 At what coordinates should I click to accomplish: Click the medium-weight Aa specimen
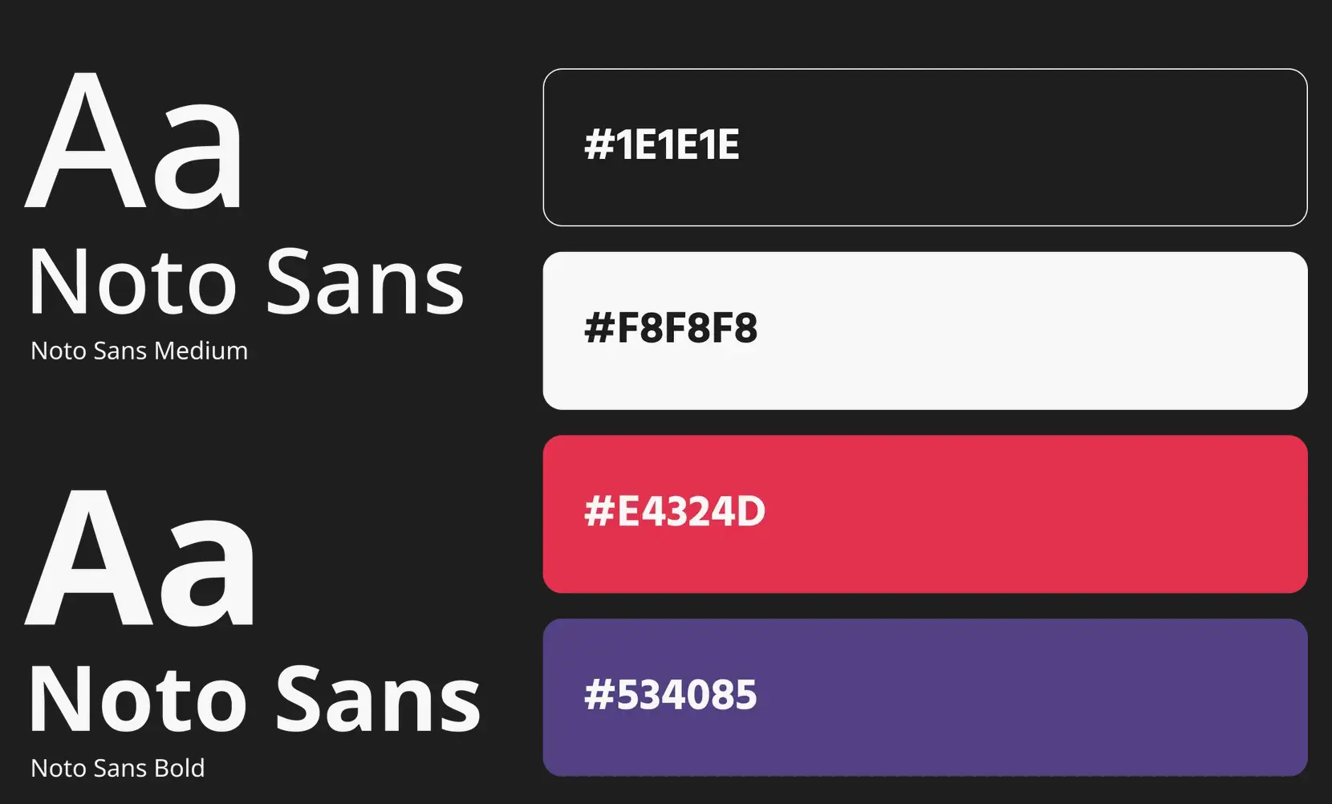[x=133, y=141]
